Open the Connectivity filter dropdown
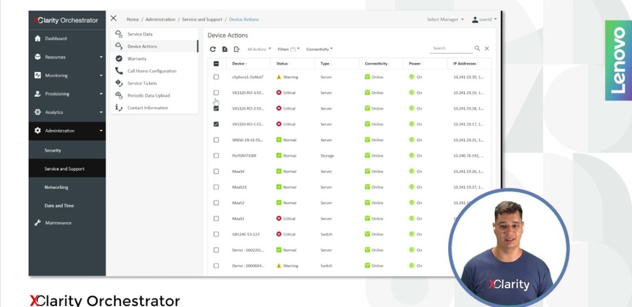 point(320,49)
